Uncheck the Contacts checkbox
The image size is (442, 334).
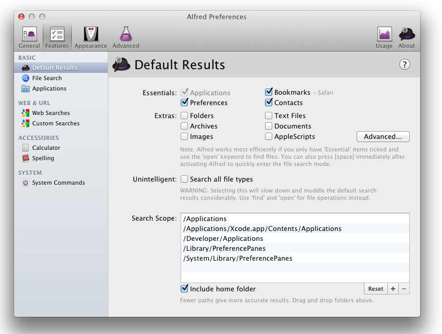(269, 102)
